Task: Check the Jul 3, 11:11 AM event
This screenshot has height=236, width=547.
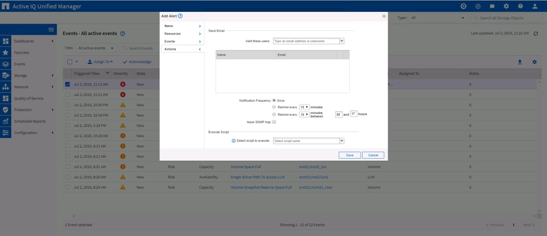Action: pos(67,94)
